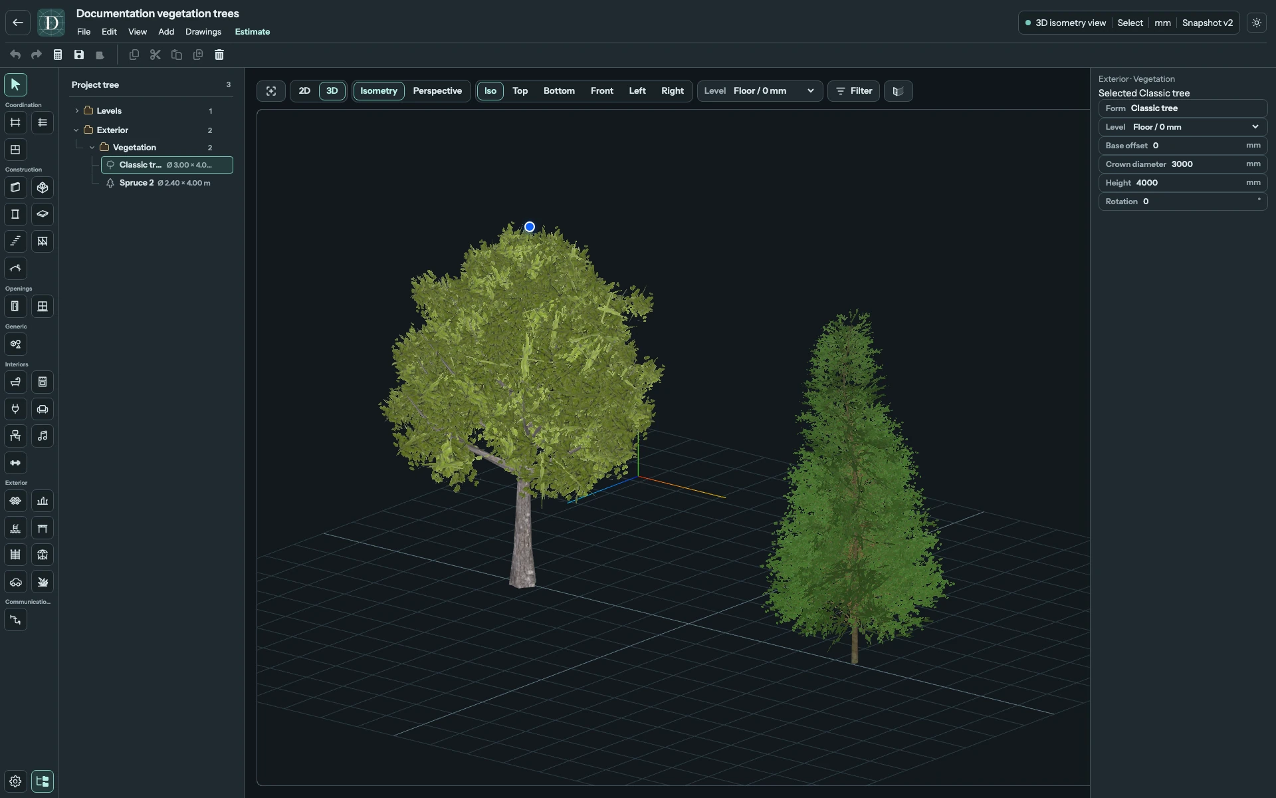1276x798 pixels.
Task: Switch to 3D view mode
Action: 332,91
